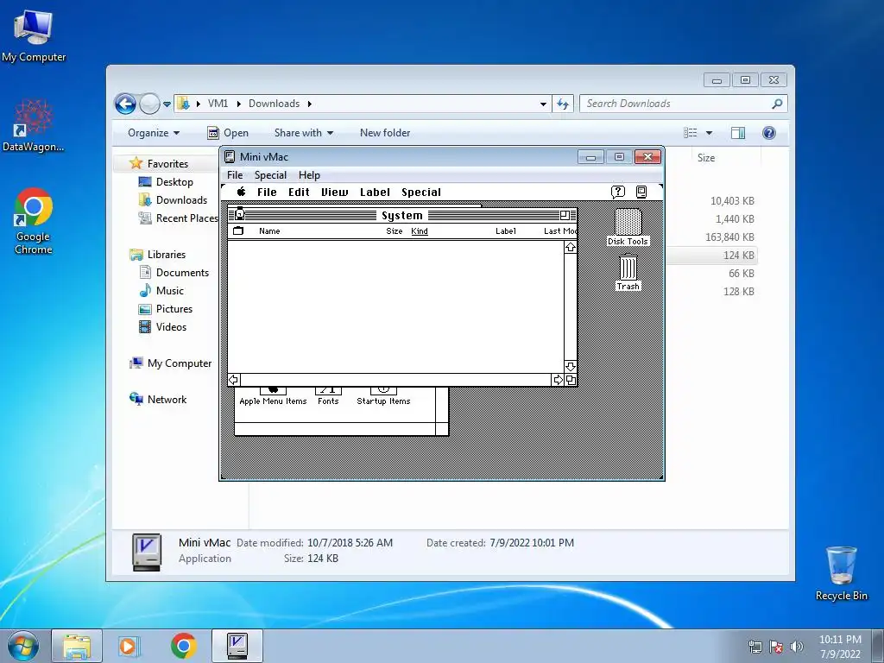Click the scroll right arrow in System window
The width and height of the screenshot is (884, 663).
[558, 380]
